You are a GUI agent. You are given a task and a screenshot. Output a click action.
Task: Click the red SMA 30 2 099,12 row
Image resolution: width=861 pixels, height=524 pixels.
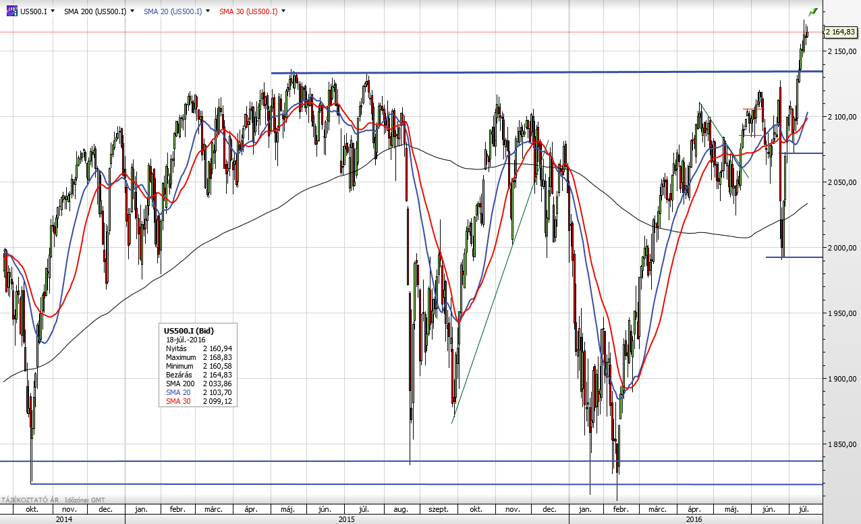pyautogui.click(x=198, y=401)
